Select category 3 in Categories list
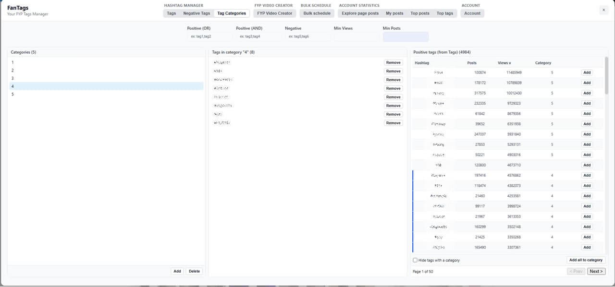 pos(106,78)
